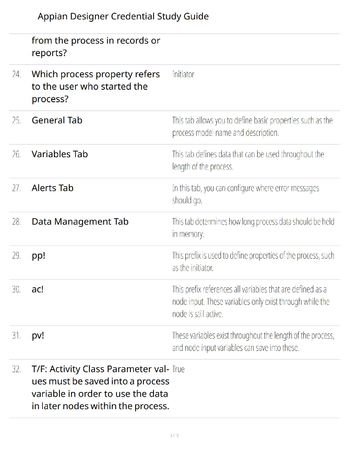The image size is (349, 451).
Task: Click the 'Data Management Tab' term
Action: [80, 222]
